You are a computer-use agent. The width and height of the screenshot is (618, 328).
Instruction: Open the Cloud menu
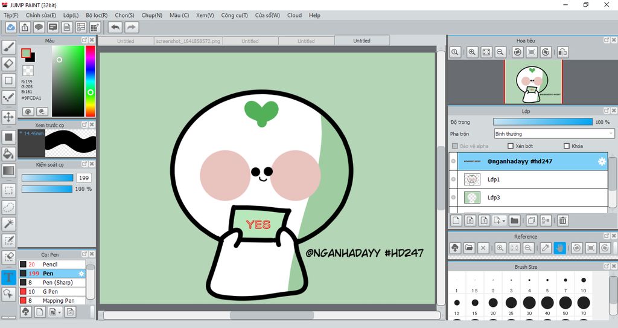tap(295, 15)
